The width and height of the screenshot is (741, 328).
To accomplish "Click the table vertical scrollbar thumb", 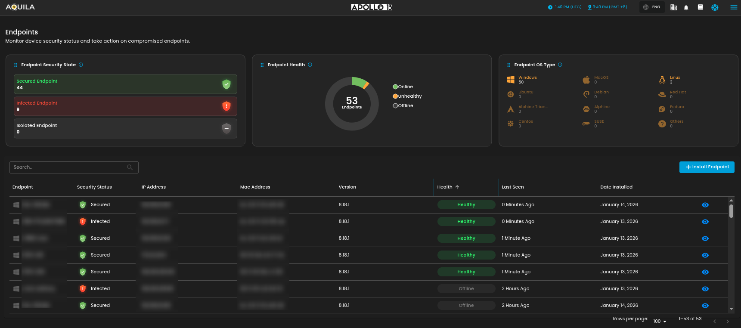I will (731, 211).
